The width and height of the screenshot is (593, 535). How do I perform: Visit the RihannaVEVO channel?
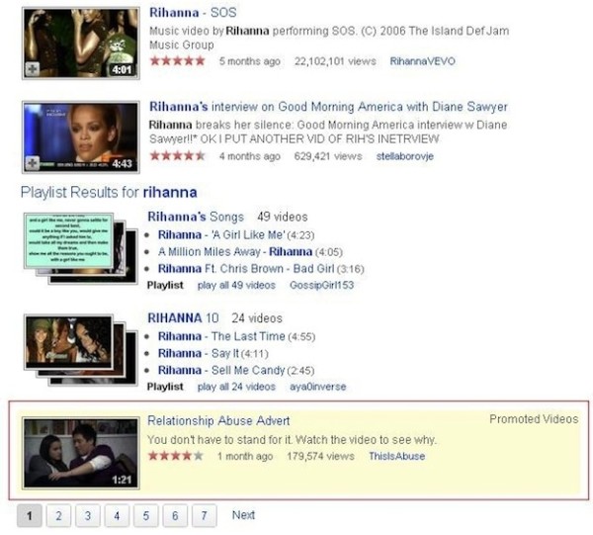[422, 61]
